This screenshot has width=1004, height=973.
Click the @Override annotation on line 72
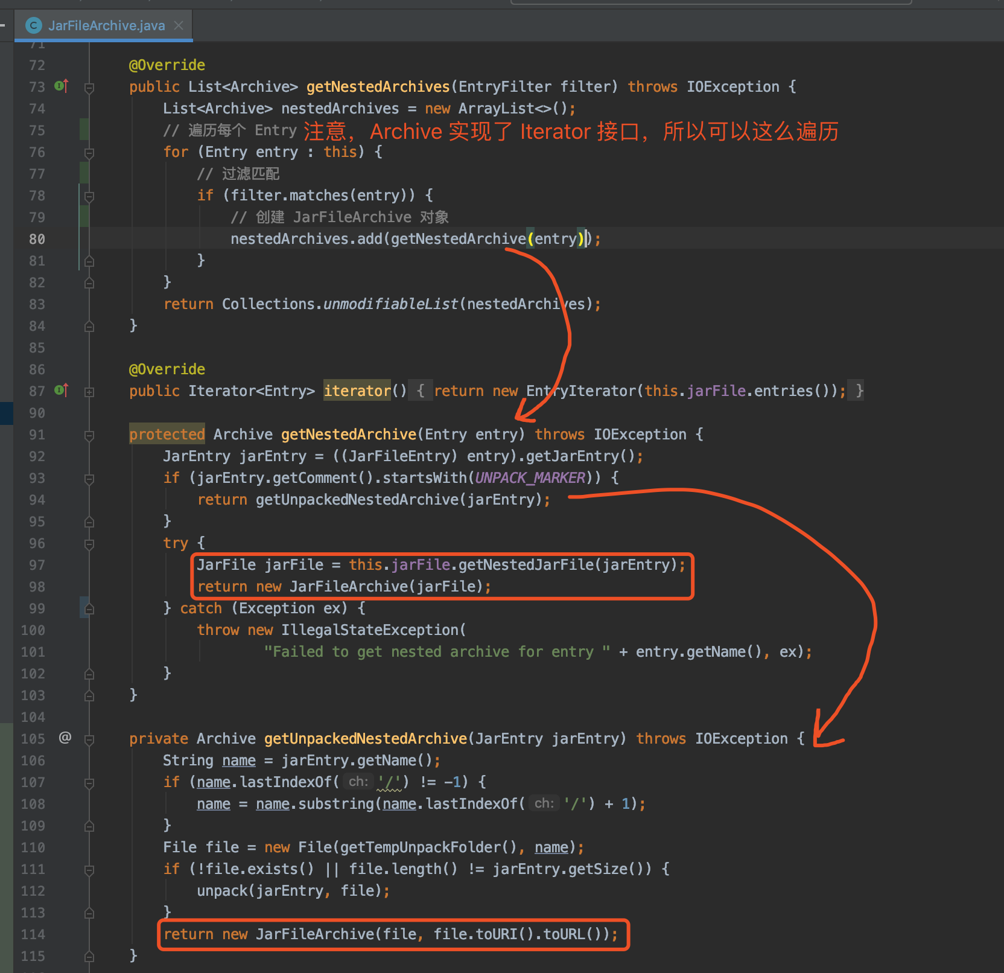click(167, 65)
